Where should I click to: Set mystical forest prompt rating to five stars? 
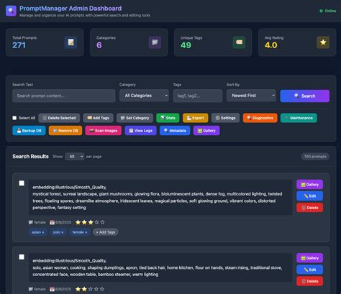[103, 222]
